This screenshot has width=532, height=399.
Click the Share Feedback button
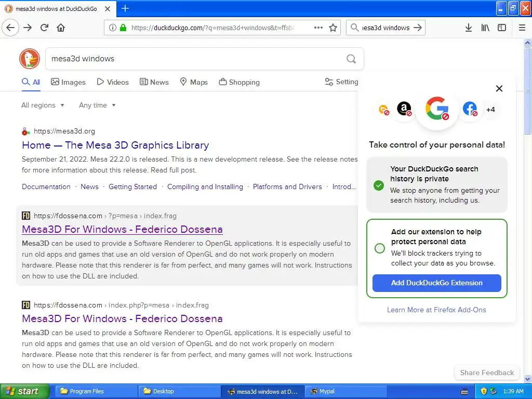click(487, 373)
